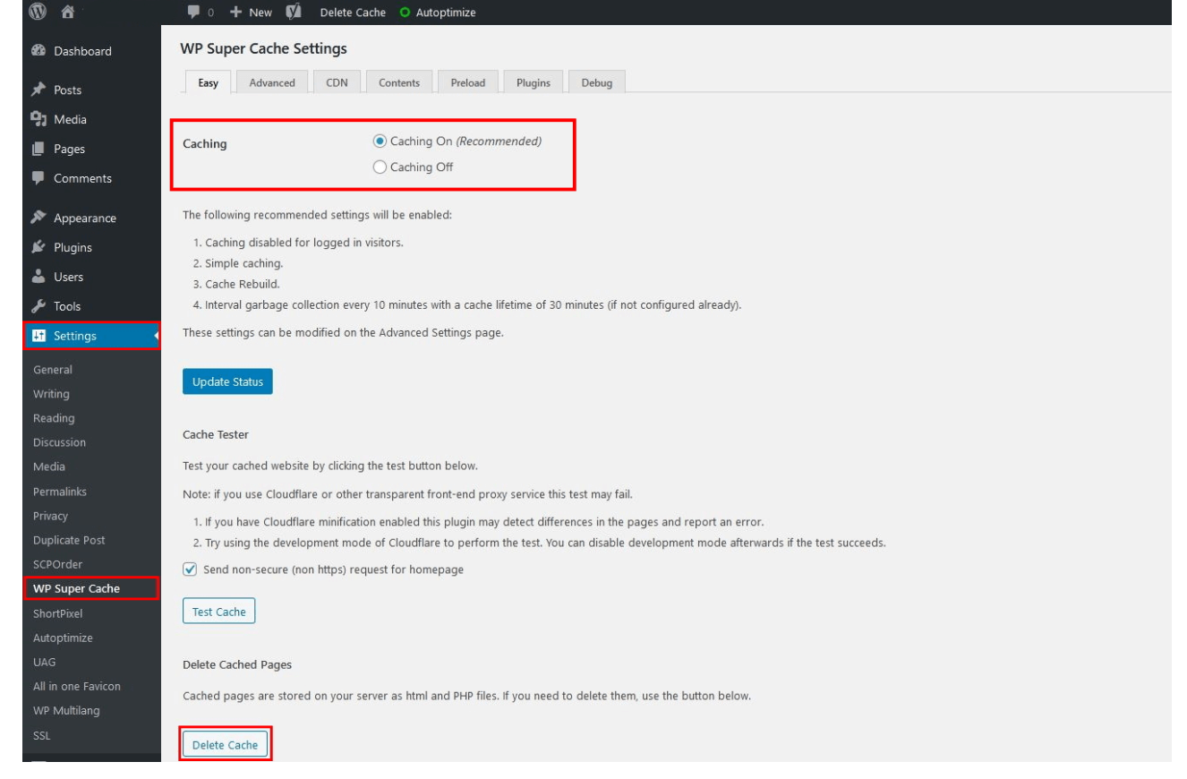This screenshot has height=779, width=1187.
Task: Open the All in one Favicon submenu item
Action: 77,686
